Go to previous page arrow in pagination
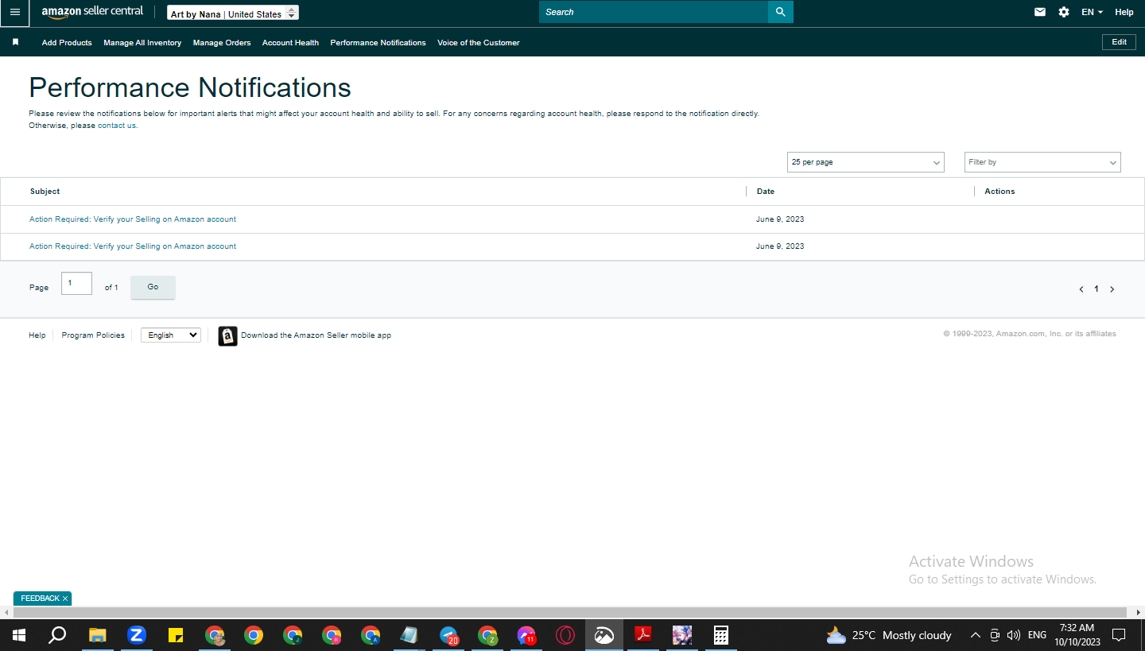This screenshot has width=1145, height=651. coord(1081,289)
